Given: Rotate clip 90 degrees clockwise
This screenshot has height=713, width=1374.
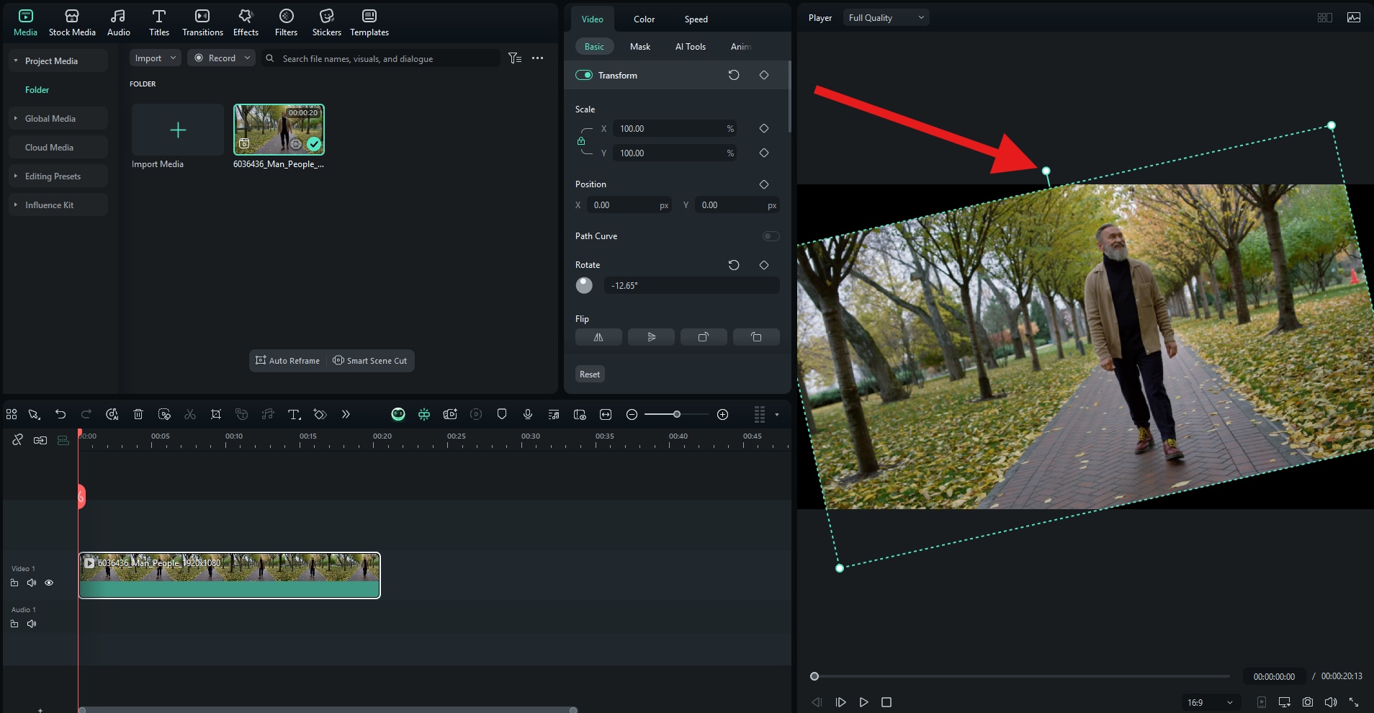Looking at the screenshot, I should click(704, 337).
